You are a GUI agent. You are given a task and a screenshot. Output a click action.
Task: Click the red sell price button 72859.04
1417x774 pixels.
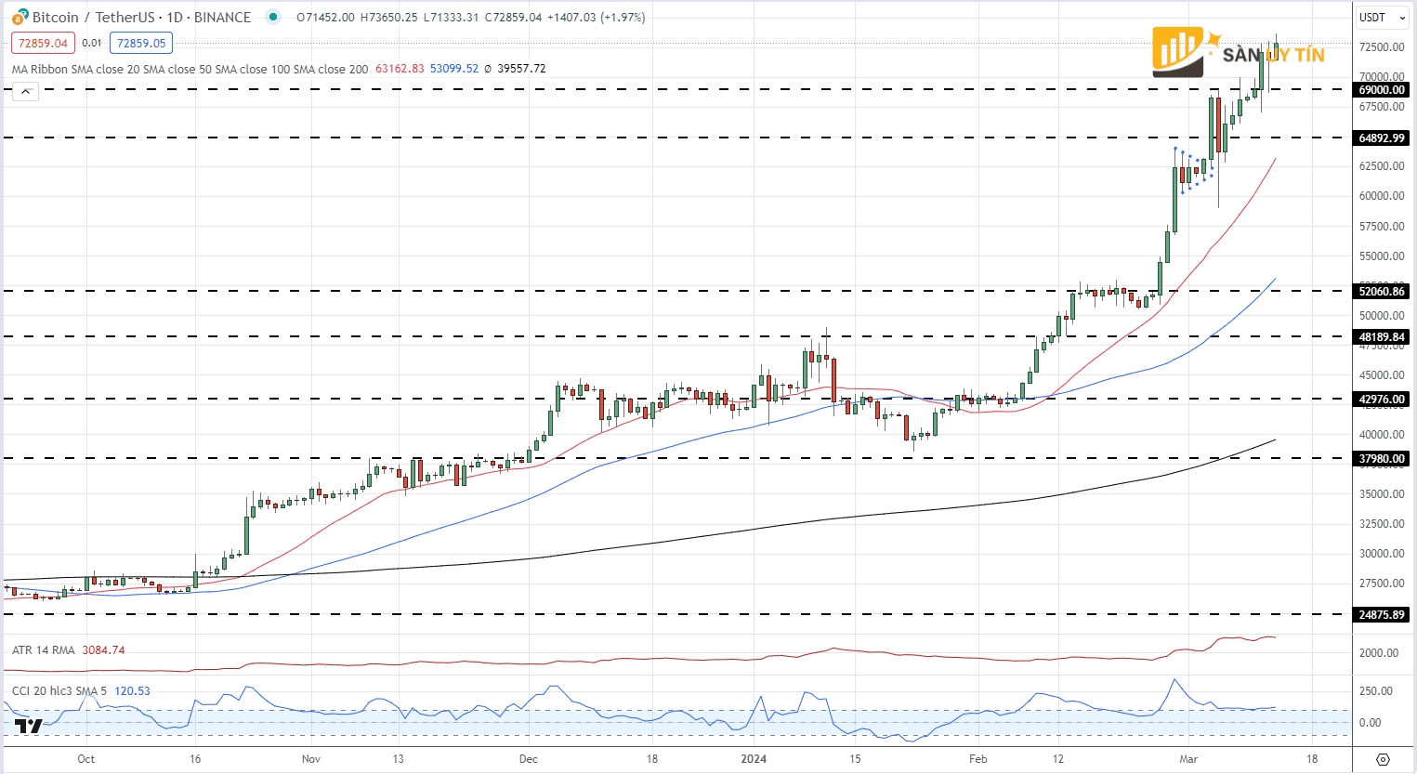point(43,43)
